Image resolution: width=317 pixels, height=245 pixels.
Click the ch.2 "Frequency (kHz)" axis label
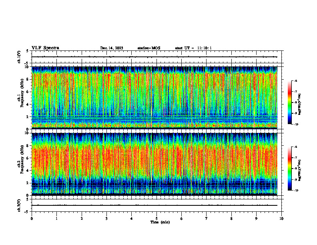click(22, 160)
